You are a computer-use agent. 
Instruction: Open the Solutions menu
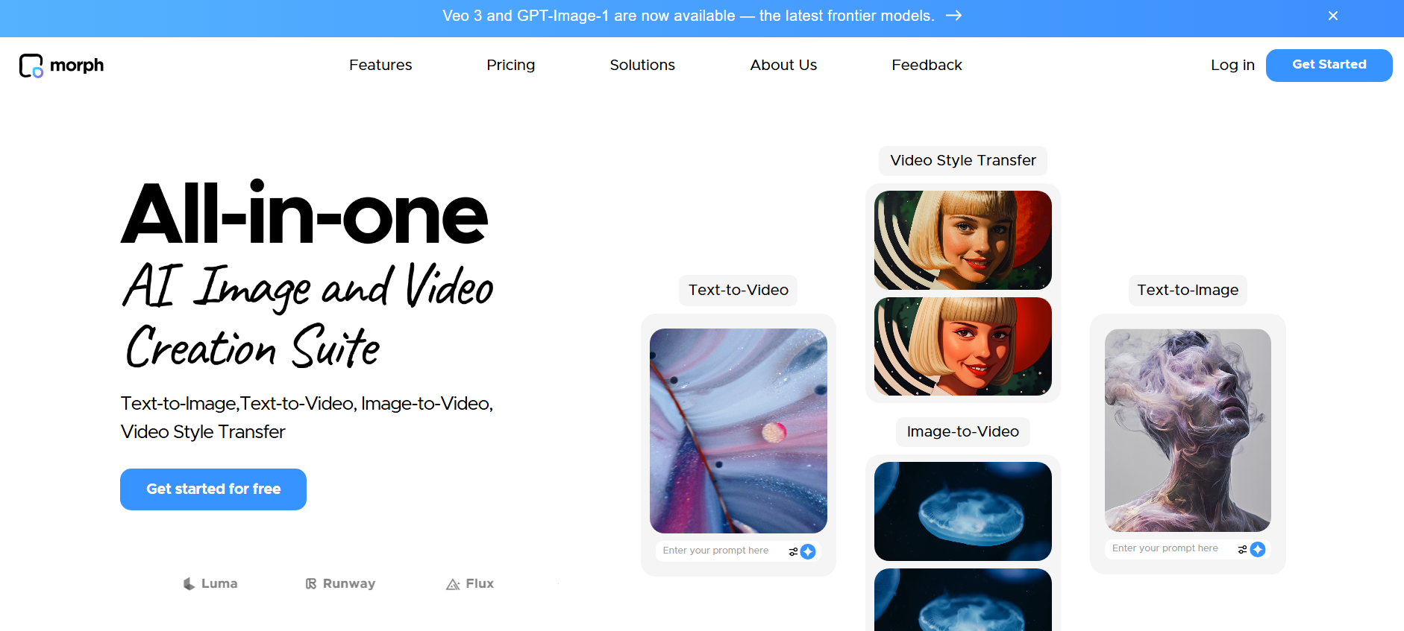tap(642, 66)
